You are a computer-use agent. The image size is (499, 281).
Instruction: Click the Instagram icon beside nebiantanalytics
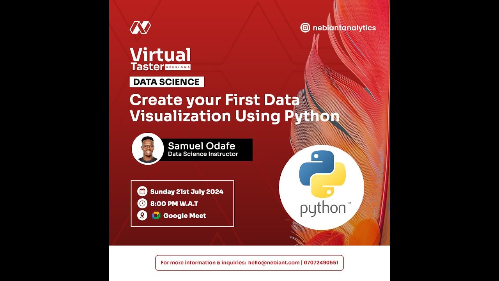(x=305, y=28)
